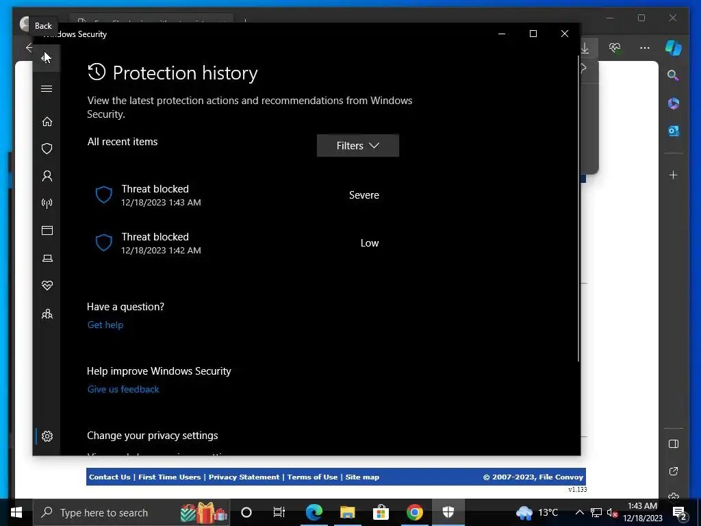Open Privacy Statement link in footer
Viewport: 701px width, 526px height.
(x=244, y=477)
